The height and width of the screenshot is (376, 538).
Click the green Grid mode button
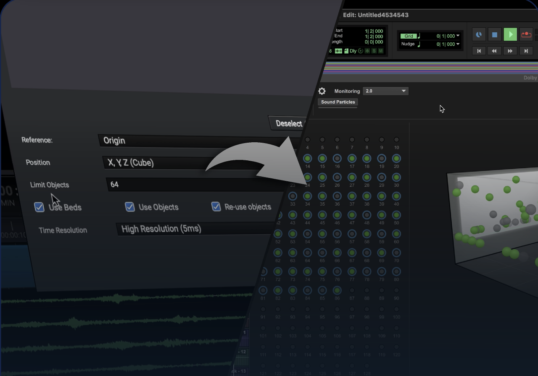pos(408,36)
